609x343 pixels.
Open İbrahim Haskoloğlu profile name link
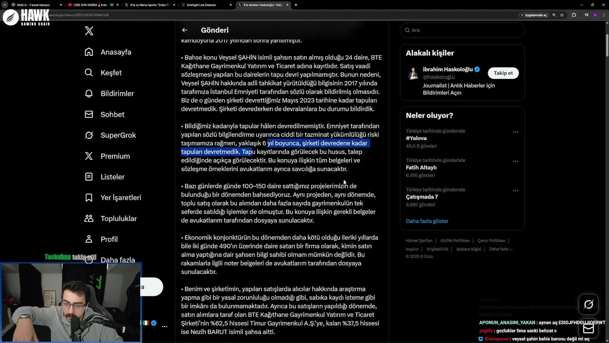click(448, 70)
